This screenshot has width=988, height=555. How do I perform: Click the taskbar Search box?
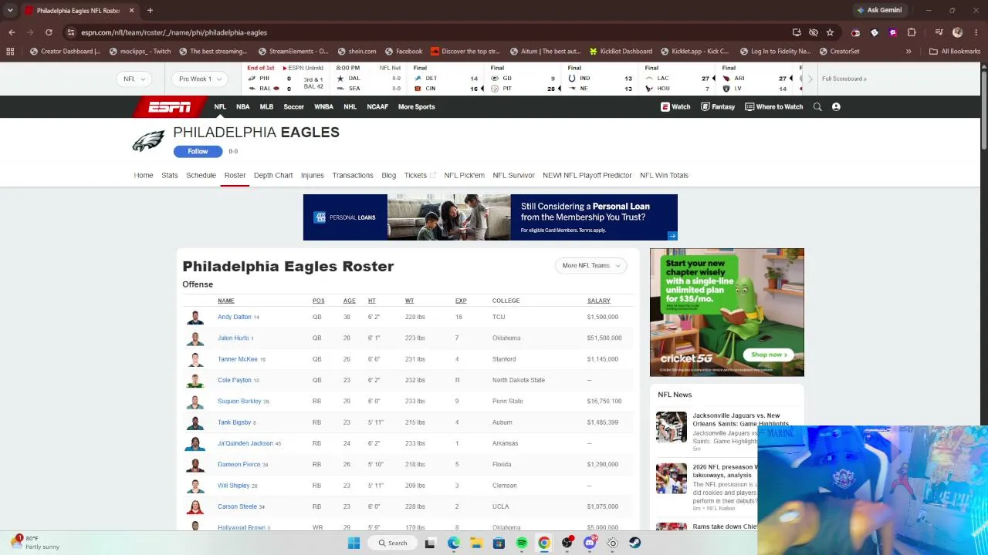pos(391,543)
